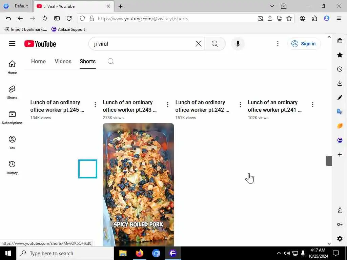Image resolution: width=347 pixels, height=260 pixels.
Task: Open the You section in sidebar
Action: [12, 143]
